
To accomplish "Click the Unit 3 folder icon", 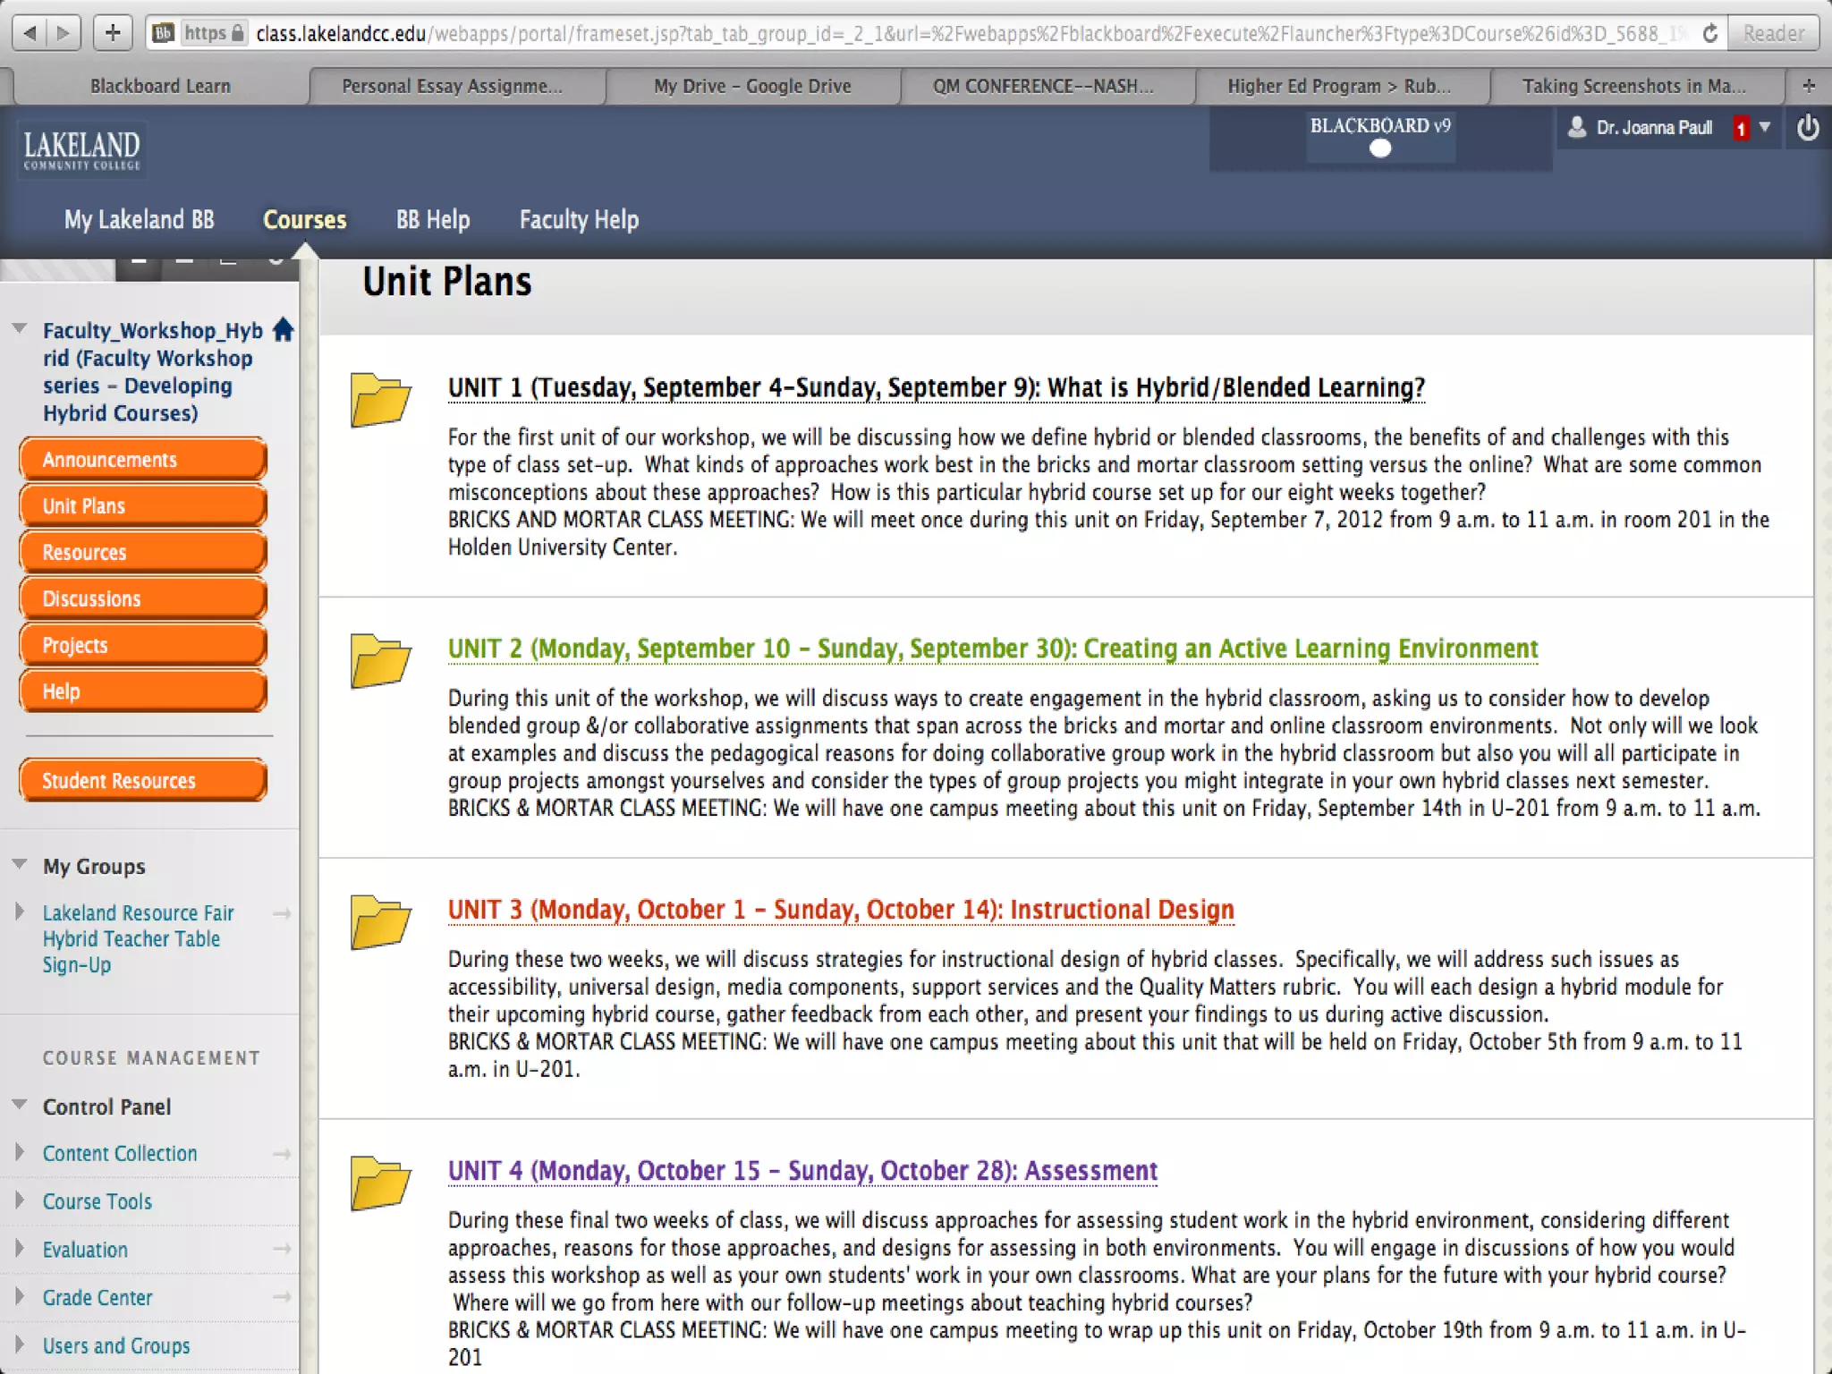I will [x=380, y=921].
